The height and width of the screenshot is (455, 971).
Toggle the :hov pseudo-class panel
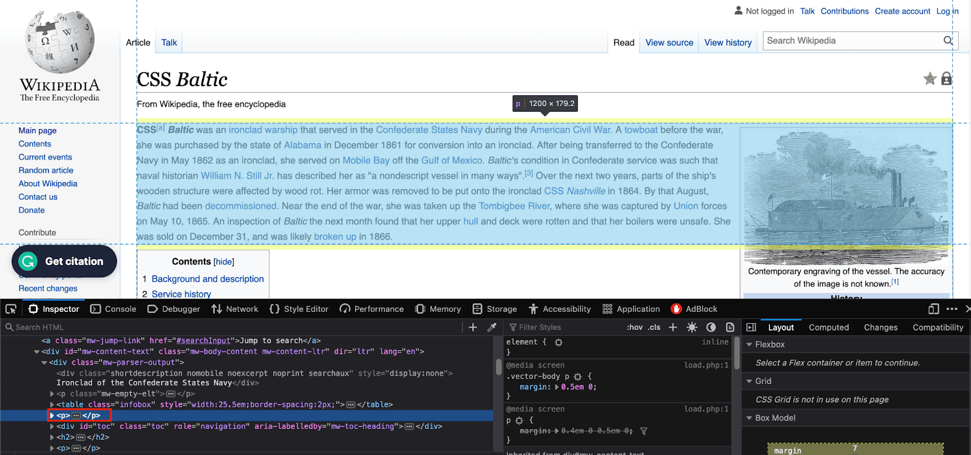pos(635,327)
